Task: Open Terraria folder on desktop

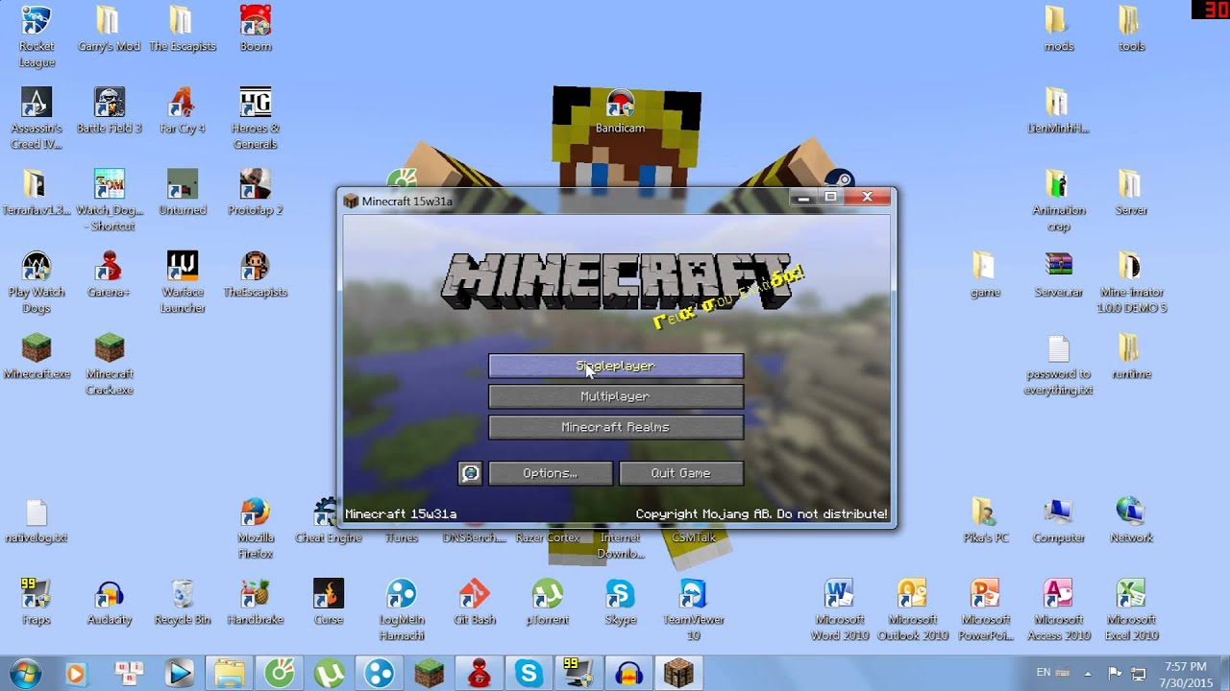Action: (37, 192)
